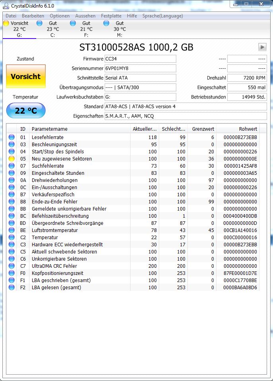Open the Optionen menu
This screenshot has width=273, height=381.
tap(60, 16)
